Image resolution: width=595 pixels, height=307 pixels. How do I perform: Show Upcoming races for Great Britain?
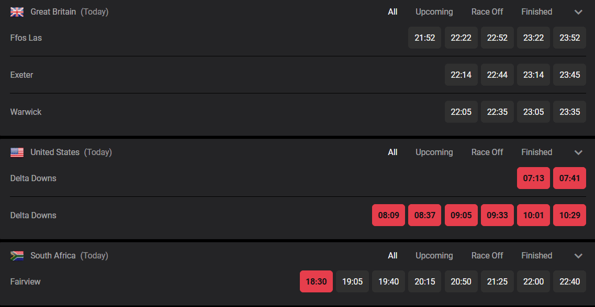(x=434, y=11)
